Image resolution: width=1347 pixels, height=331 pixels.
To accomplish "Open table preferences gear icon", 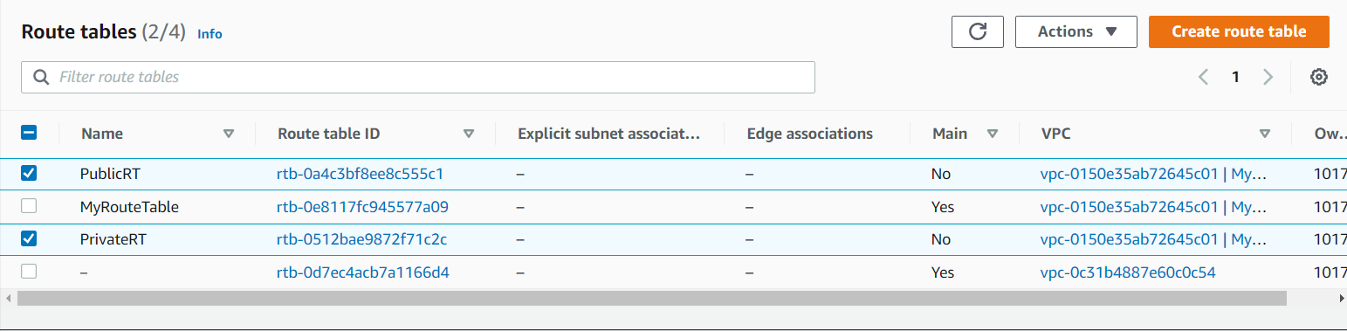I will [x=1319, y=77].
